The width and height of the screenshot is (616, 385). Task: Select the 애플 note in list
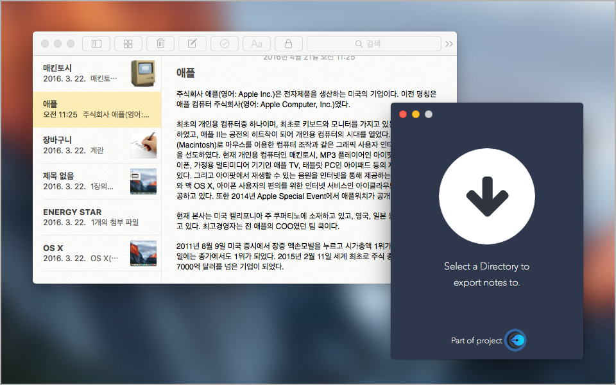pyautogui.click(x=97, y=110)
